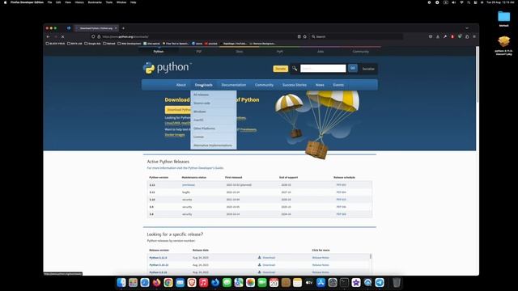Open the Prereleases link in hero section
This screenshot has width=518, height=291.
tap(248, 129)
